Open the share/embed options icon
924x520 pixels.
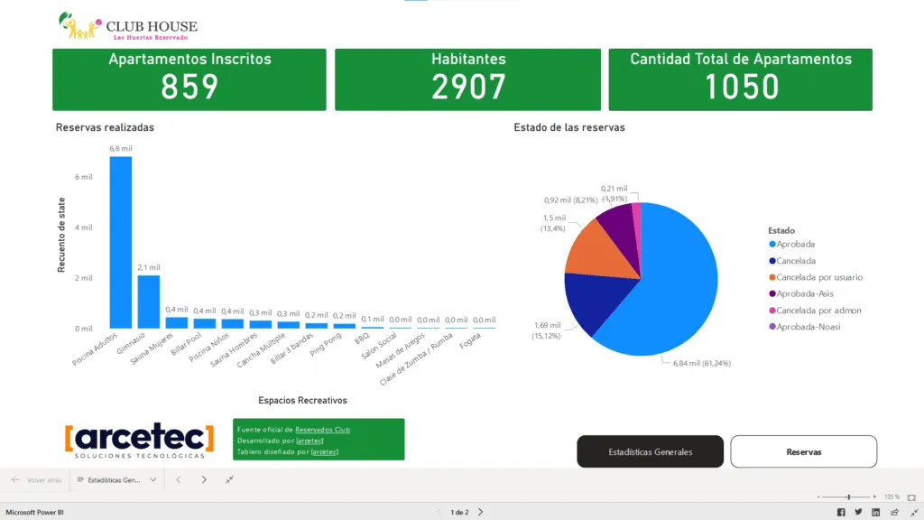pos(895,512)
